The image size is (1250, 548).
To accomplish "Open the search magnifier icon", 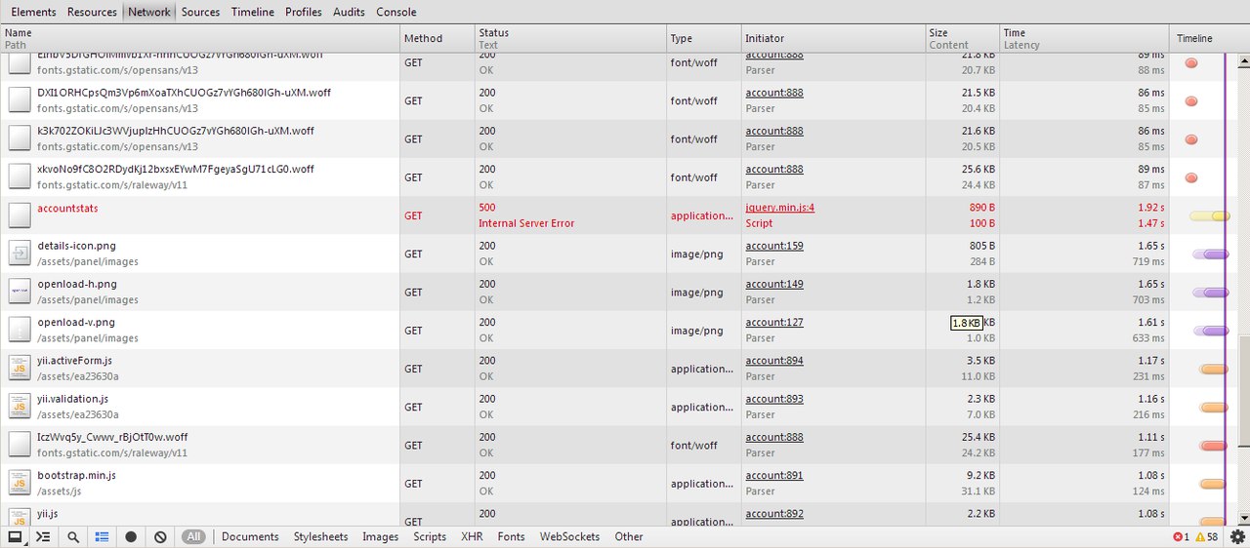I will pyautogui.click(x=73, y=536).
